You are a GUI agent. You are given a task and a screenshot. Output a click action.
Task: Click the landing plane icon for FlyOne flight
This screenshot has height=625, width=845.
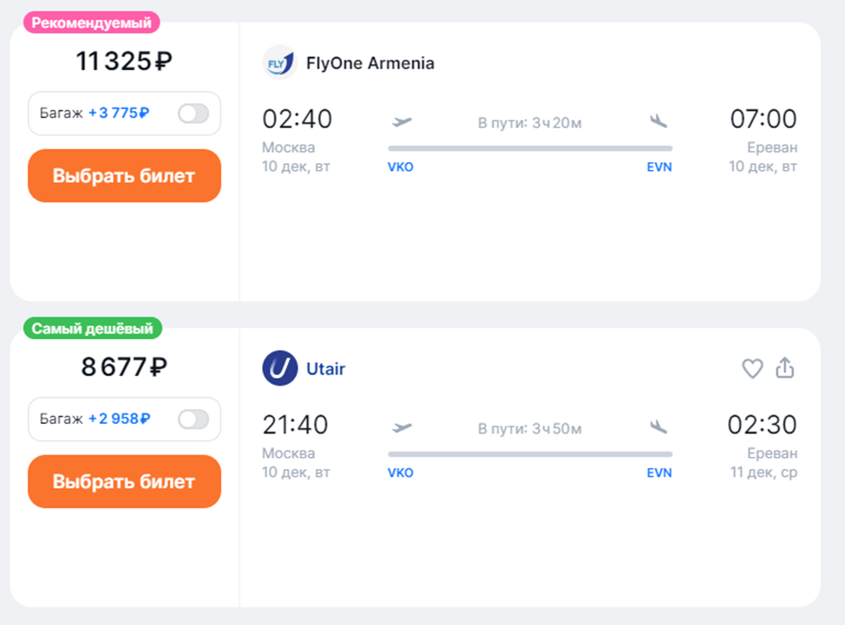(658, 121)
